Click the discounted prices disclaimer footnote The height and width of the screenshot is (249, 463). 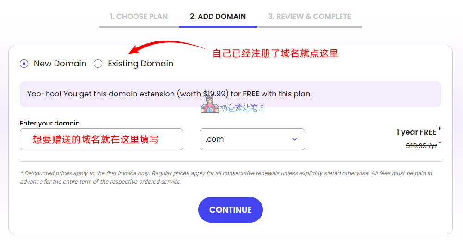[x=226, y=178]
